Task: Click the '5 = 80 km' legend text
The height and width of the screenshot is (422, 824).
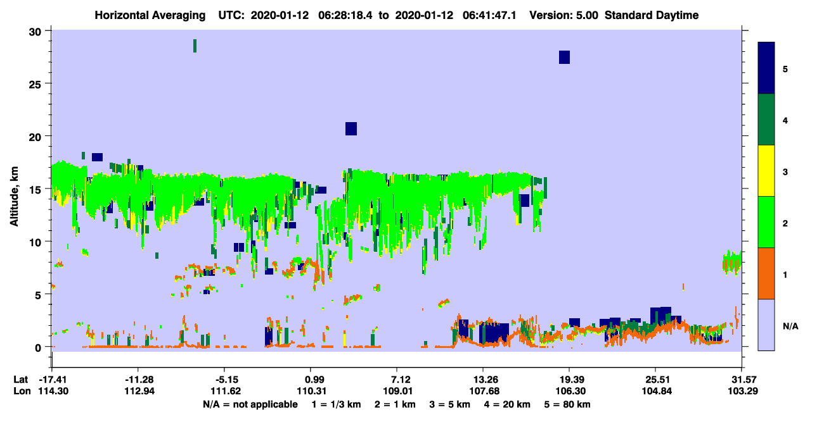Action: pos(568,404)
